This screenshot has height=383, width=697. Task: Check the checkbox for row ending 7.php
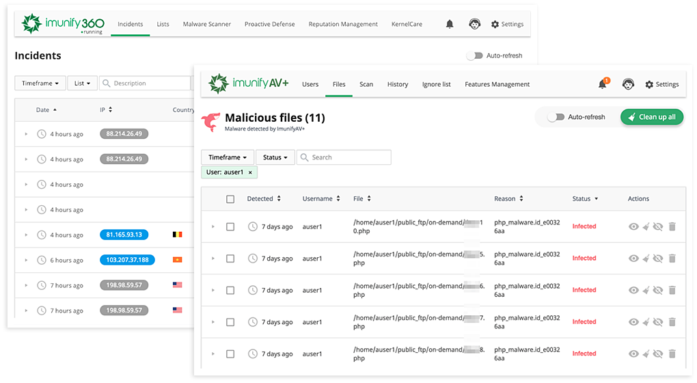tap(230, 322)
